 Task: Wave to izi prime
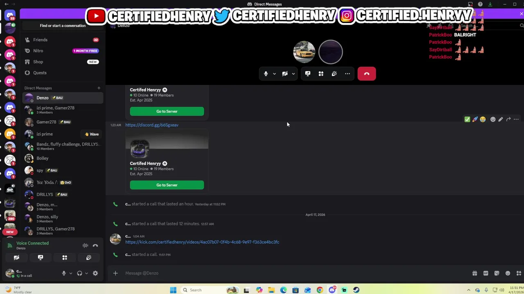[92, 134]
